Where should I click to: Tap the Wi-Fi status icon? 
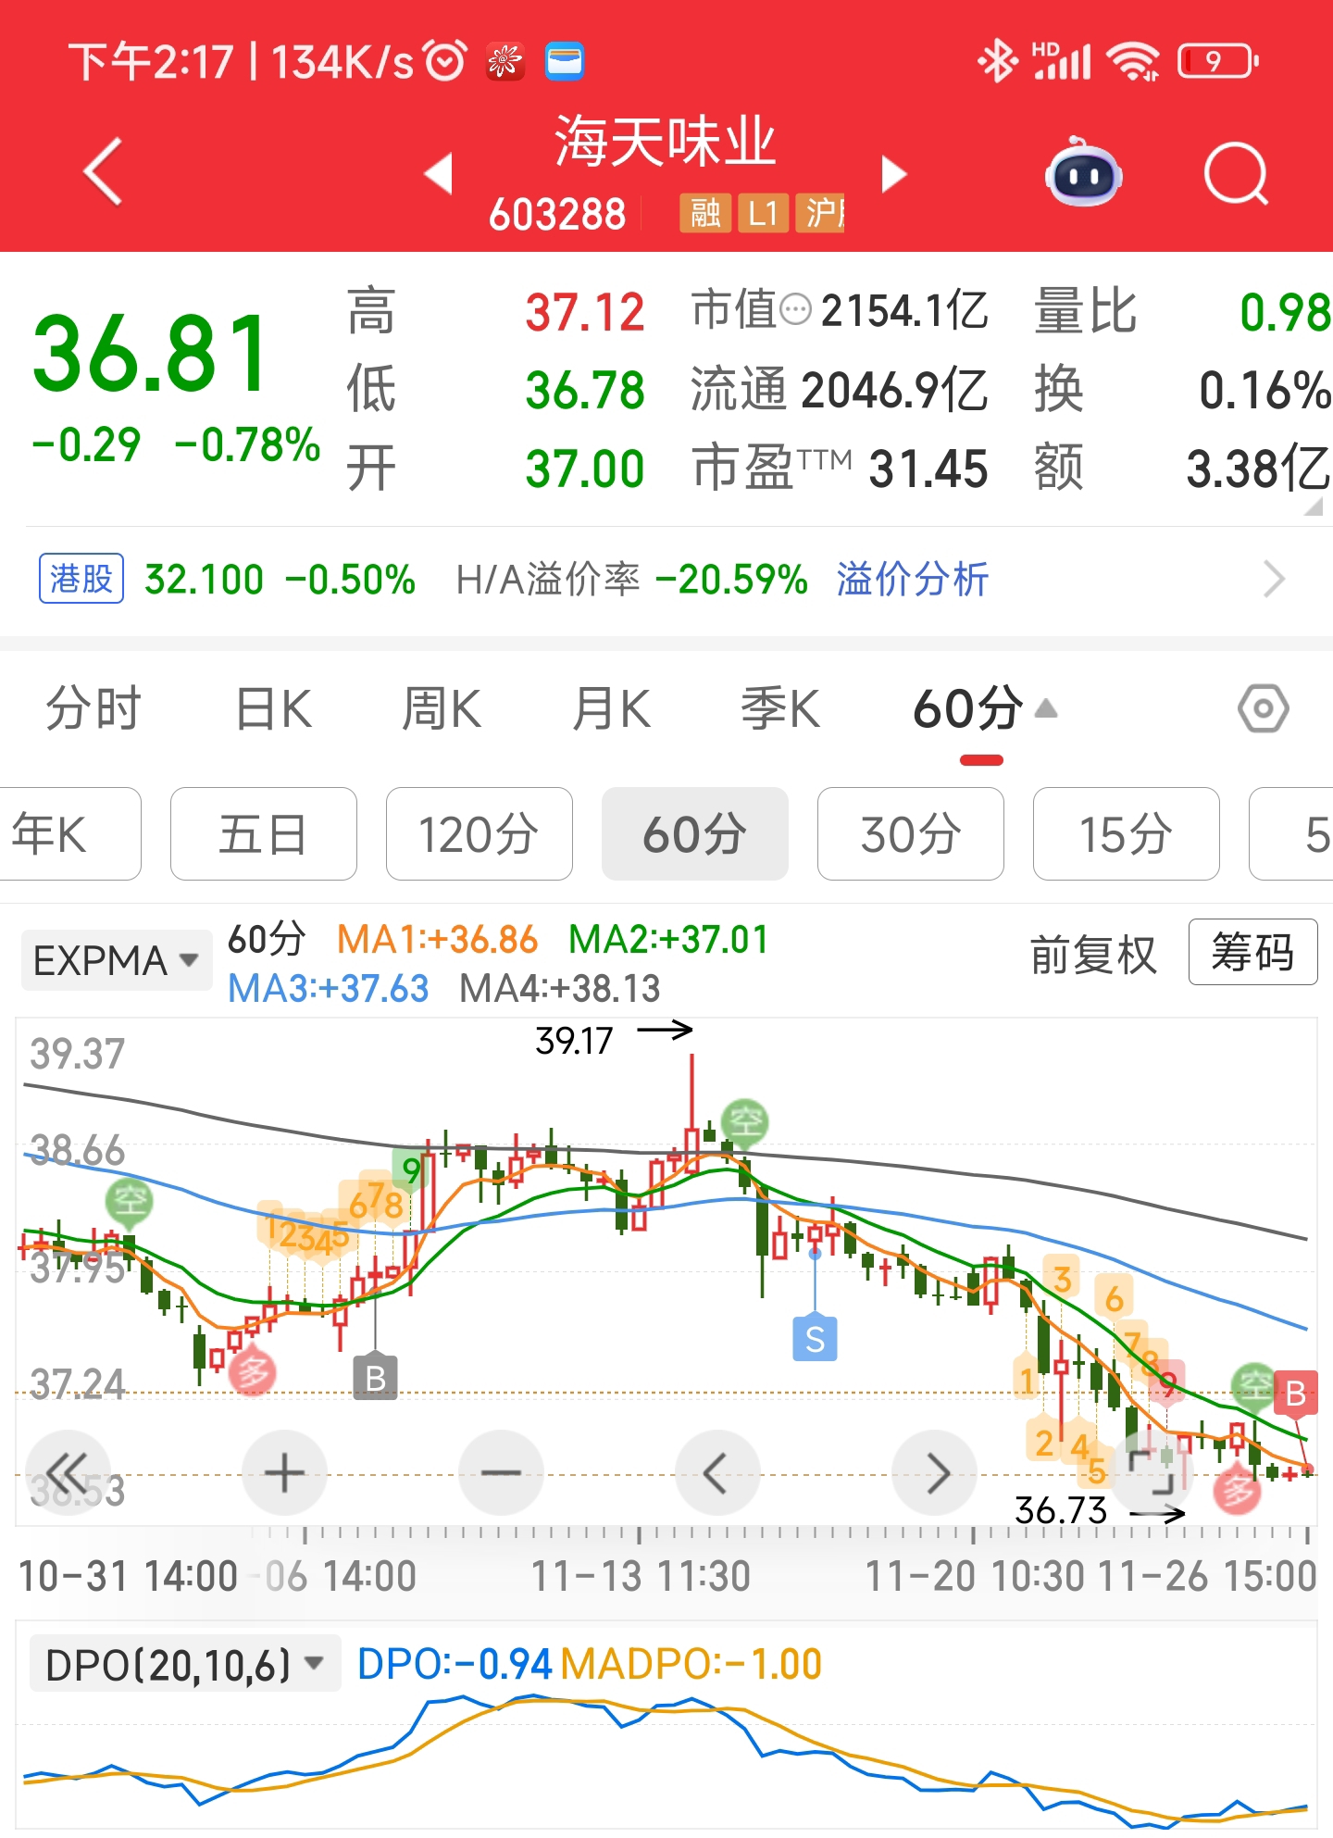[x=1135, y=61]
